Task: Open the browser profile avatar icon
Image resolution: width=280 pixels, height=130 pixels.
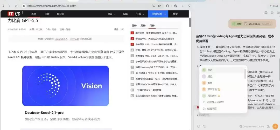Action: click(x=176, y=6)
